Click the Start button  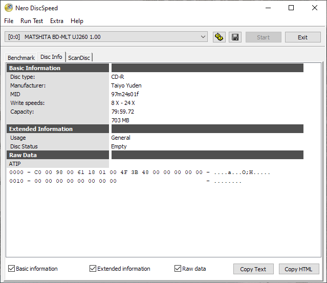(x=264, y=37)
